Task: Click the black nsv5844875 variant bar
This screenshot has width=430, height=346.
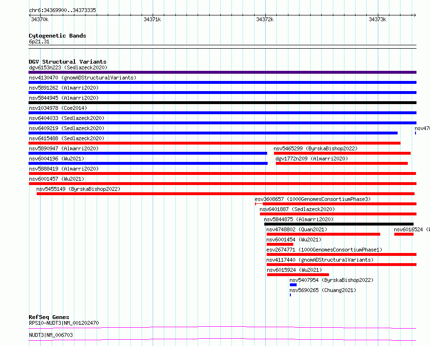Action: click(339, 224)
